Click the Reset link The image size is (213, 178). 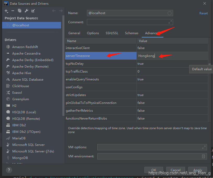pos(204,13)
